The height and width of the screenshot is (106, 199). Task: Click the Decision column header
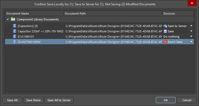[x=178, y=14]
